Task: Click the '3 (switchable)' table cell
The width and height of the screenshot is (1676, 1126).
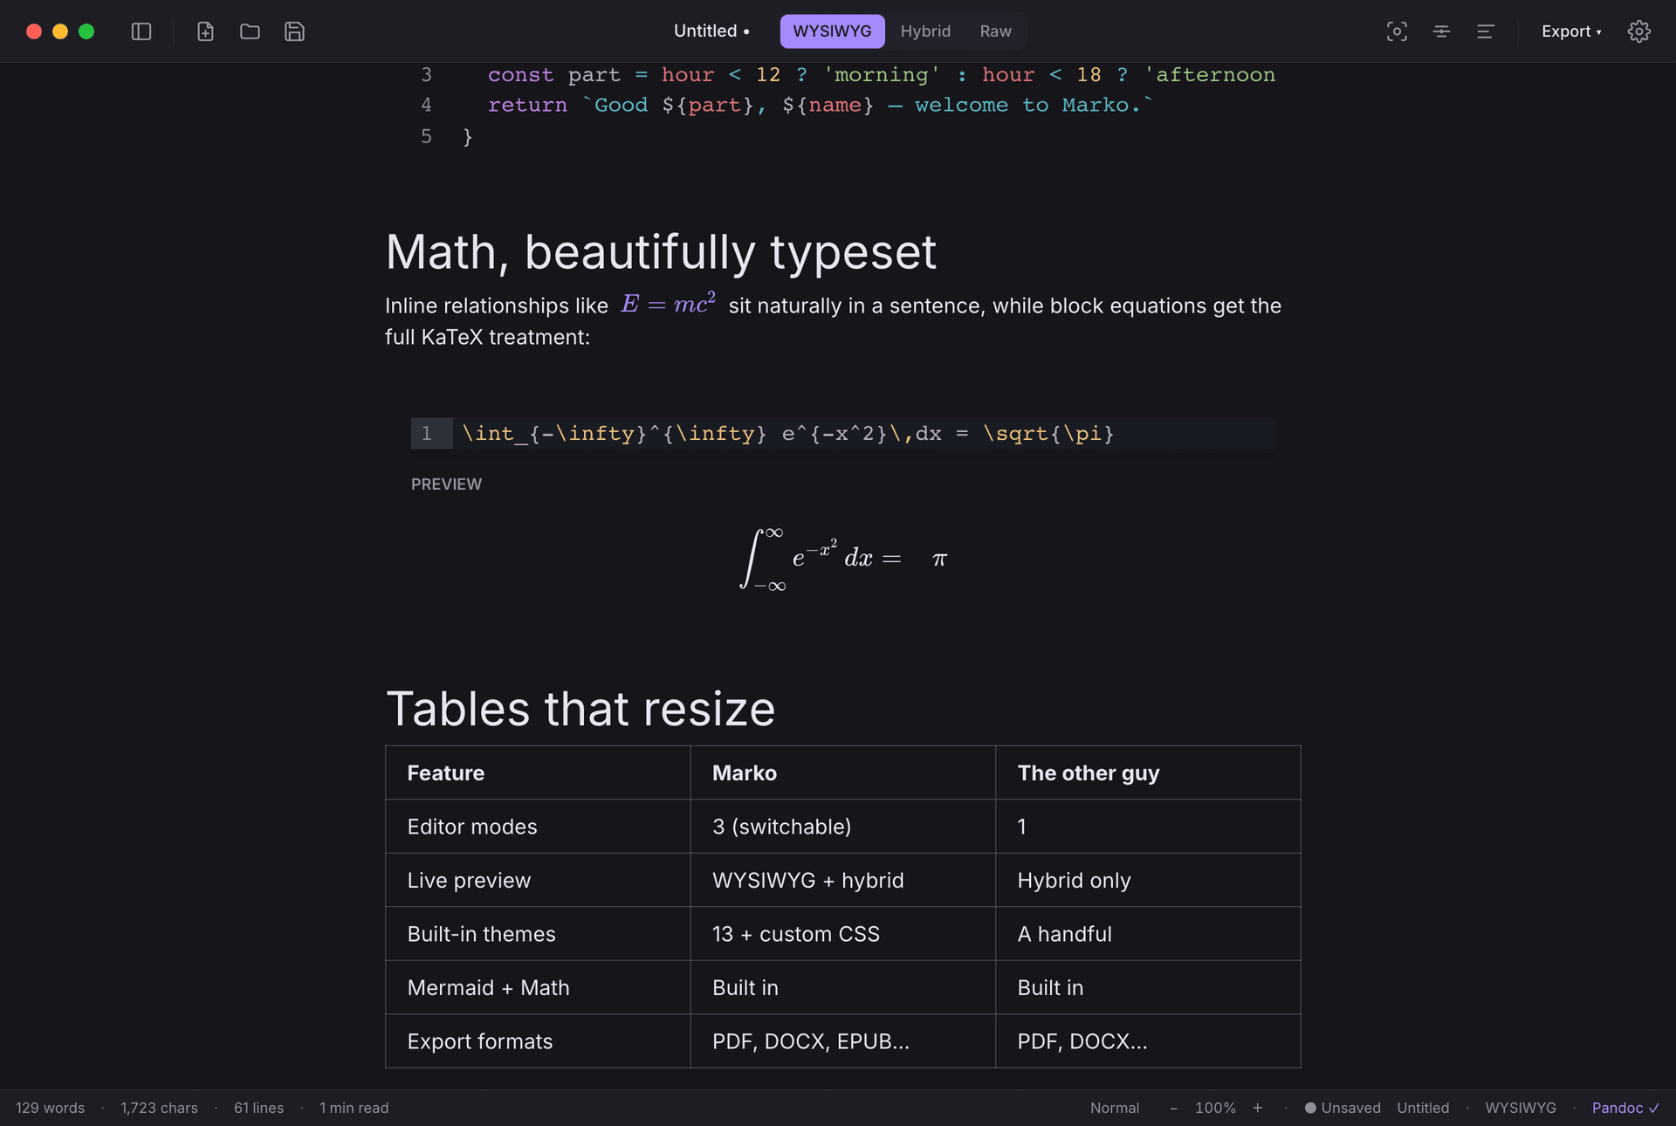Action: (843, 827)
